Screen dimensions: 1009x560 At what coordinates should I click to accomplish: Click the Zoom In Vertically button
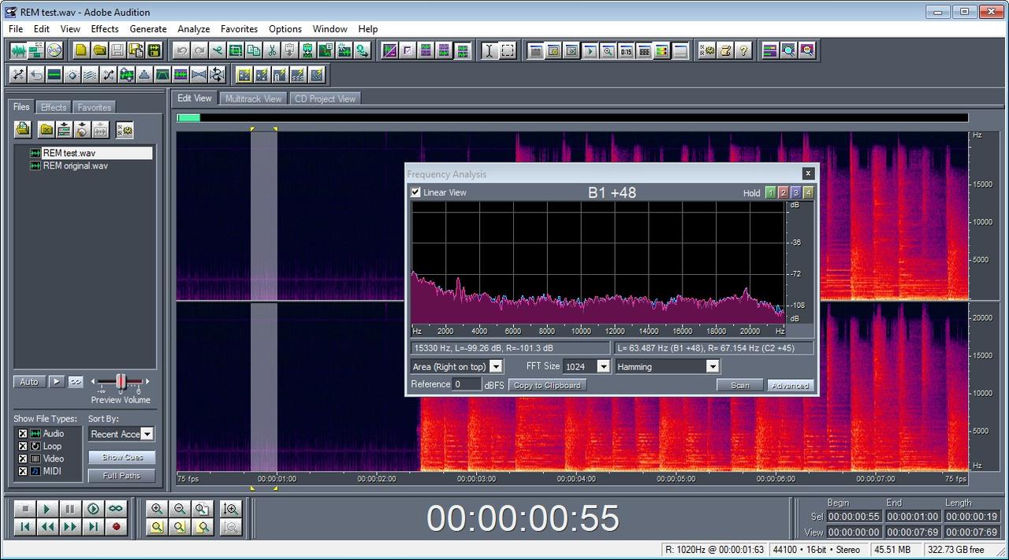click(x=230, y=509)
